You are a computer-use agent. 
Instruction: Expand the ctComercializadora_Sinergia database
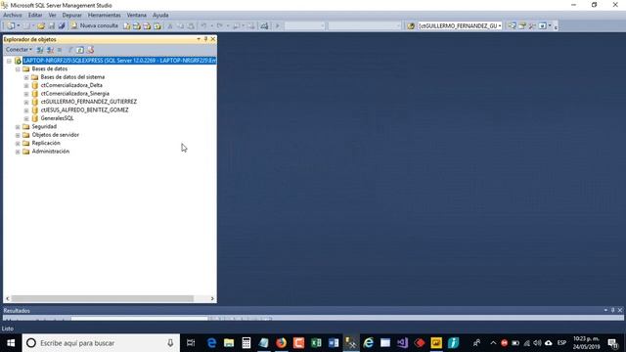point(26,94)
